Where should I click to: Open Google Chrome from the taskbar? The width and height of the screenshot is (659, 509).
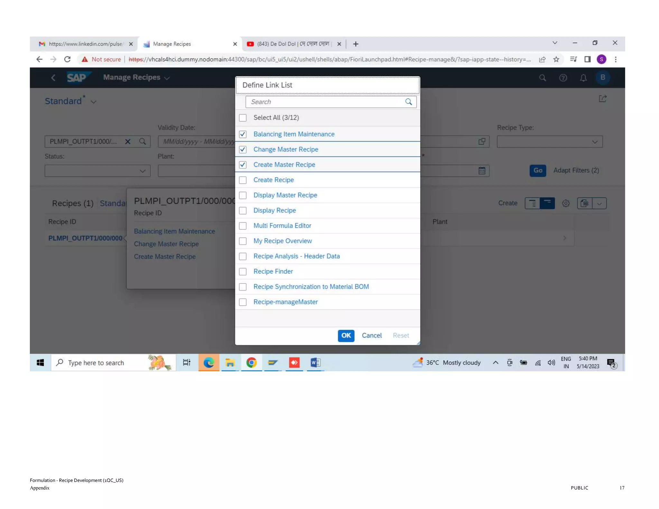(251, 363)
